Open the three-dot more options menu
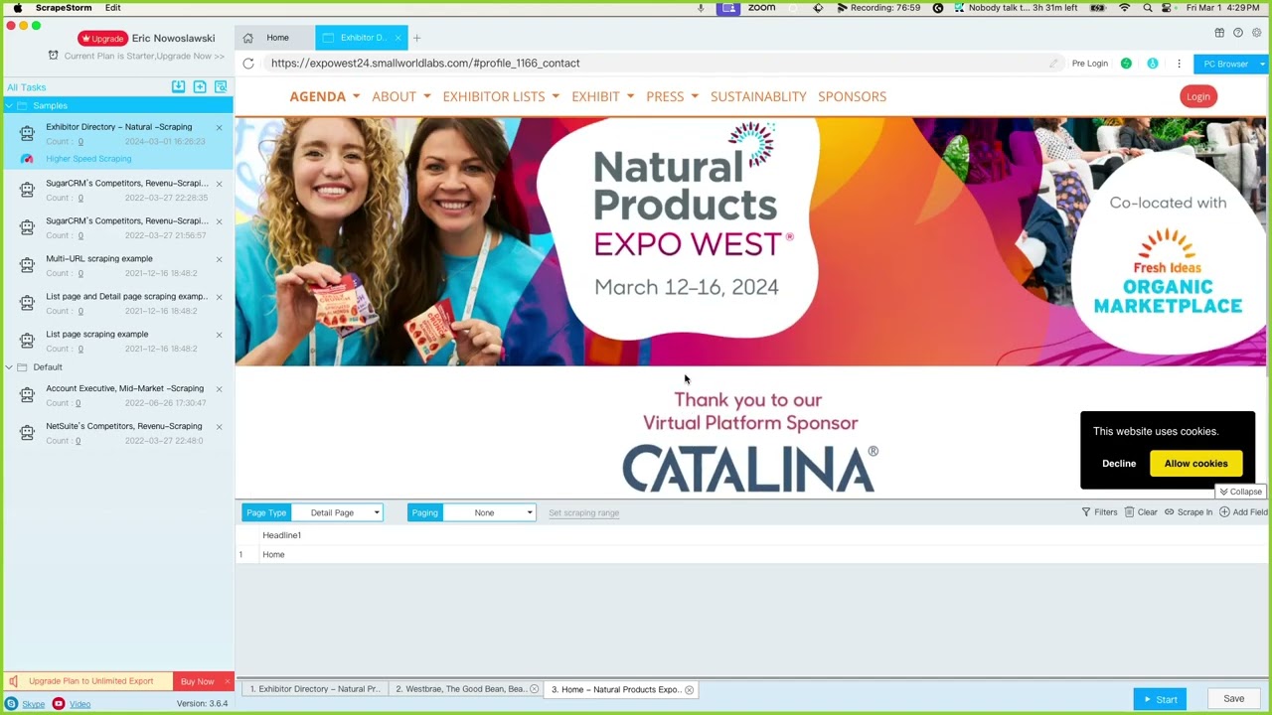This screenshot has width=1272, height=715. pos(1179,64)
